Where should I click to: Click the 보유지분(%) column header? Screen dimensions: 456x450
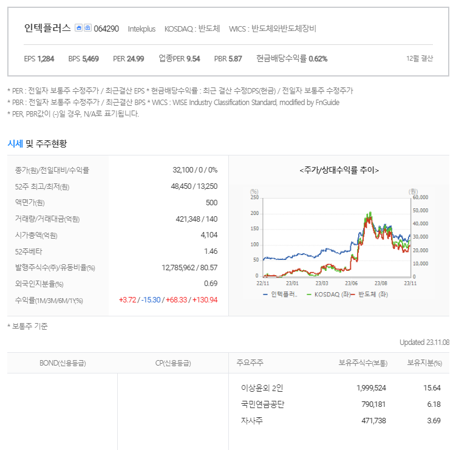tap(424, 363)
